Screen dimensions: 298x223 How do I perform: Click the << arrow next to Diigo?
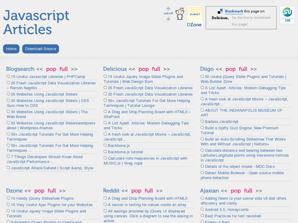tap(219, 69)
